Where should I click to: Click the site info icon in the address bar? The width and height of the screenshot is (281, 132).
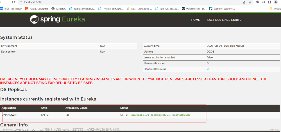pos(21,2)
